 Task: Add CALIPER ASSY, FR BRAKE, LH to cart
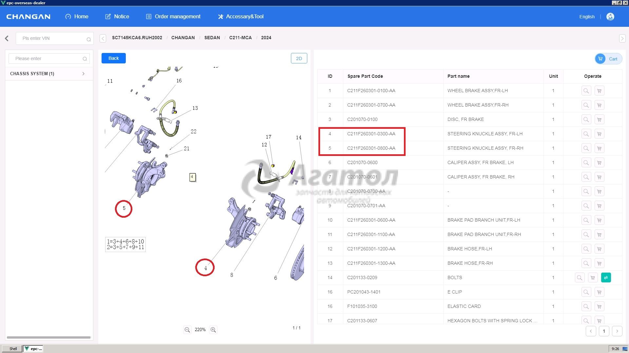pyautogui.click(x=599, y=162)
